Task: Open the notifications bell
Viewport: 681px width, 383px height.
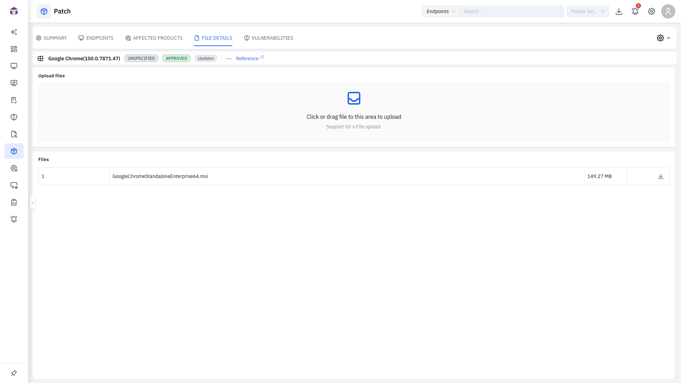Action: tap(635, 11)
